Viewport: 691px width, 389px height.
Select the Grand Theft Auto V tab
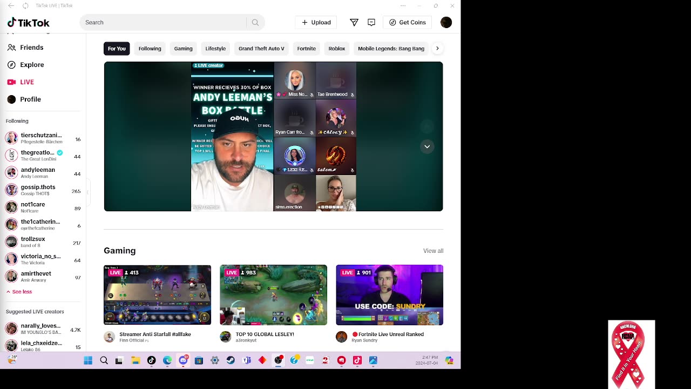[261, 49]
